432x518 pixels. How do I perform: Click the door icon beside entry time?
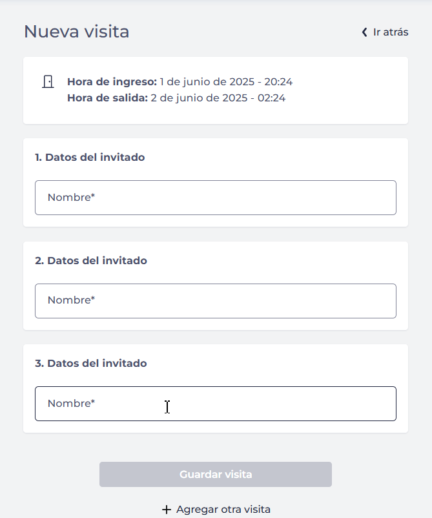pyautogui.click(x=48, y=82)
